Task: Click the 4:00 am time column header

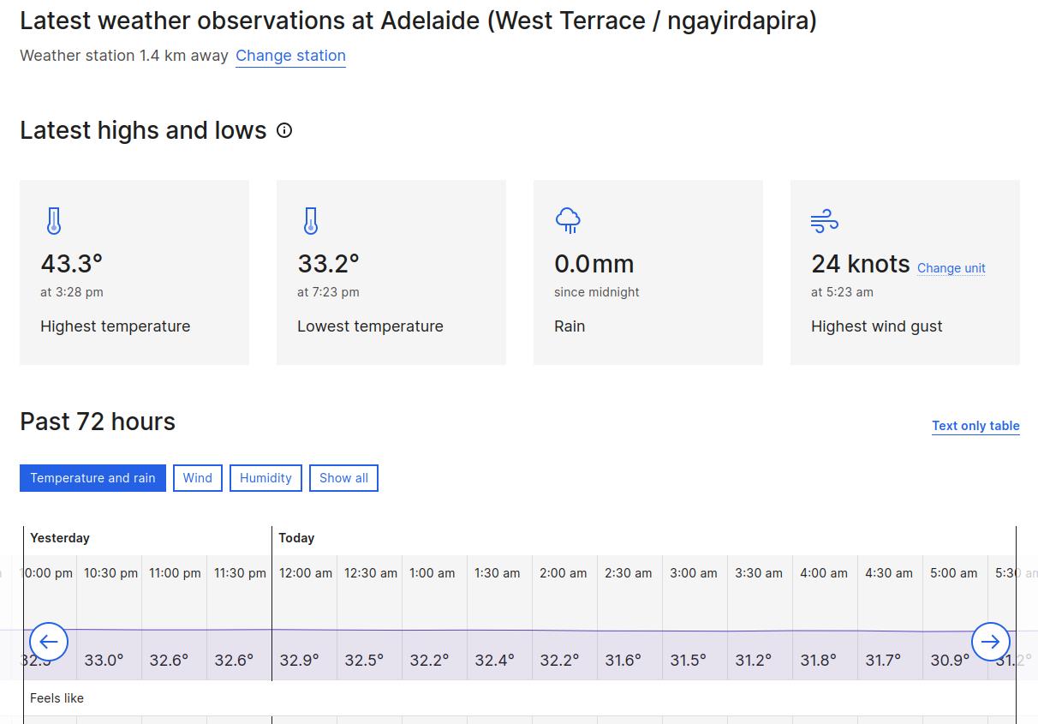Action: 823,573
